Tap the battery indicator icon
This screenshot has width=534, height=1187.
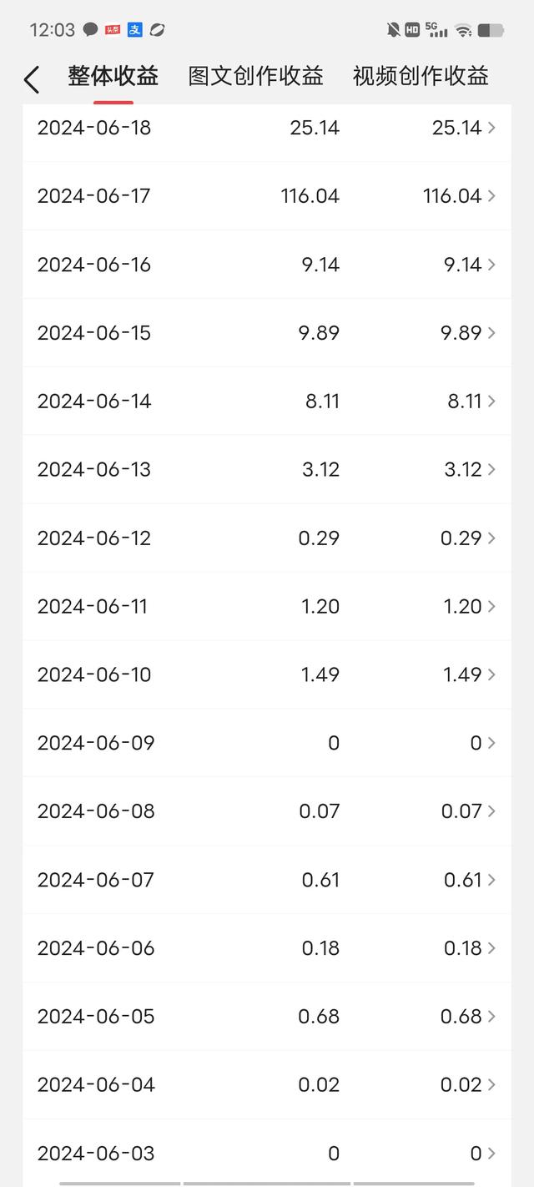[491, 30]
